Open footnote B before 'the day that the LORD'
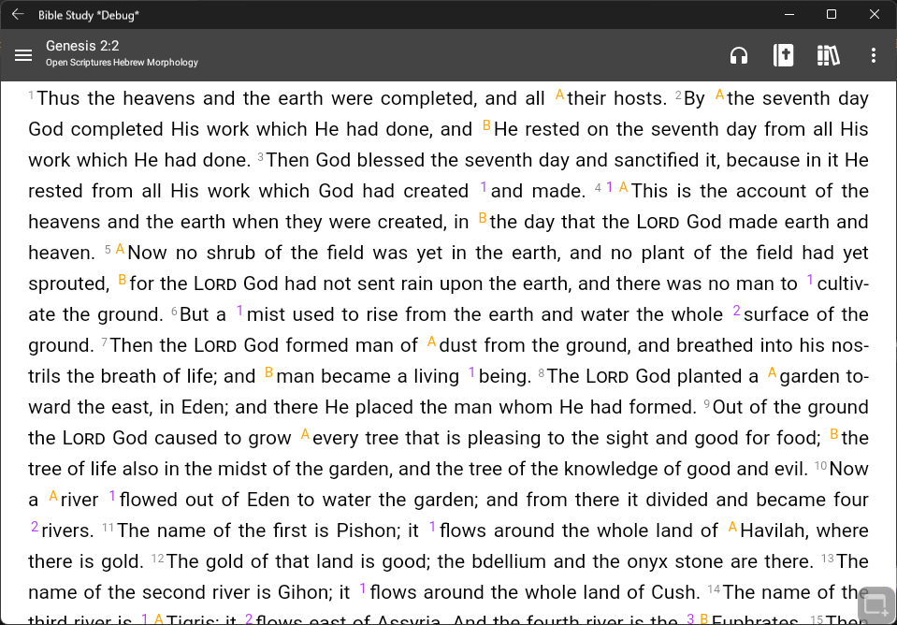The height and width of the screenshot is (625, 897). tap(483, 218)
